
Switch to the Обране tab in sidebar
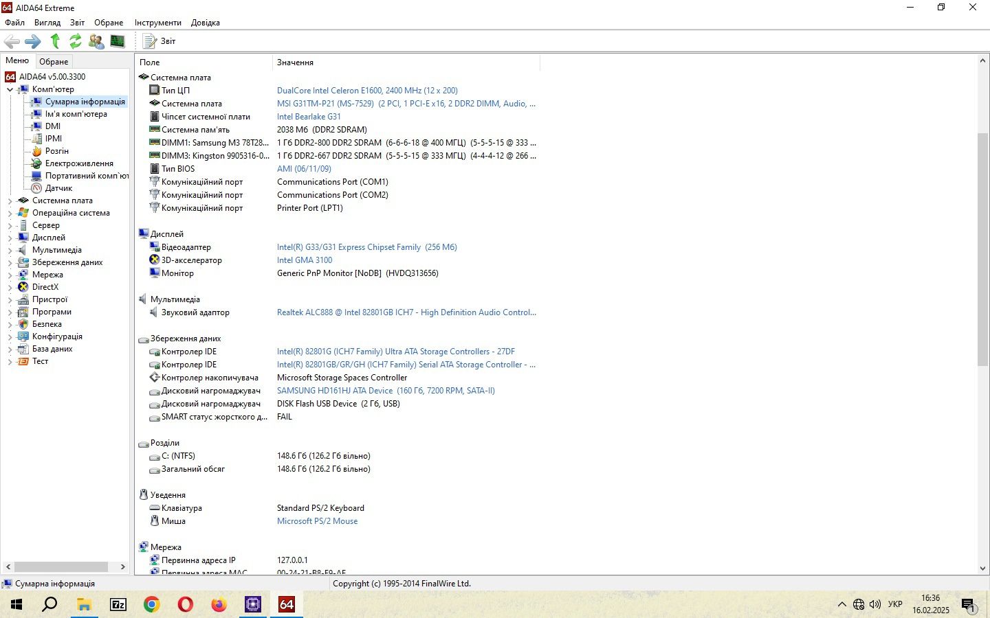(54, 61)
